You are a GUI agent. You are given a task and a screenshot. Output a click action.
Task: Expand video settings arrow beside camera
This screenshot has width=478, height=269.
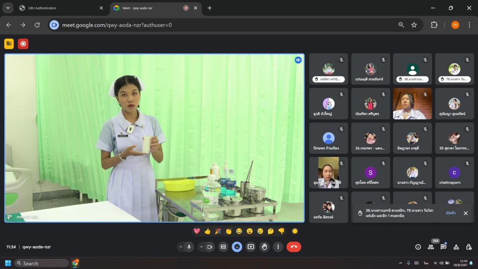pos(201,247)
